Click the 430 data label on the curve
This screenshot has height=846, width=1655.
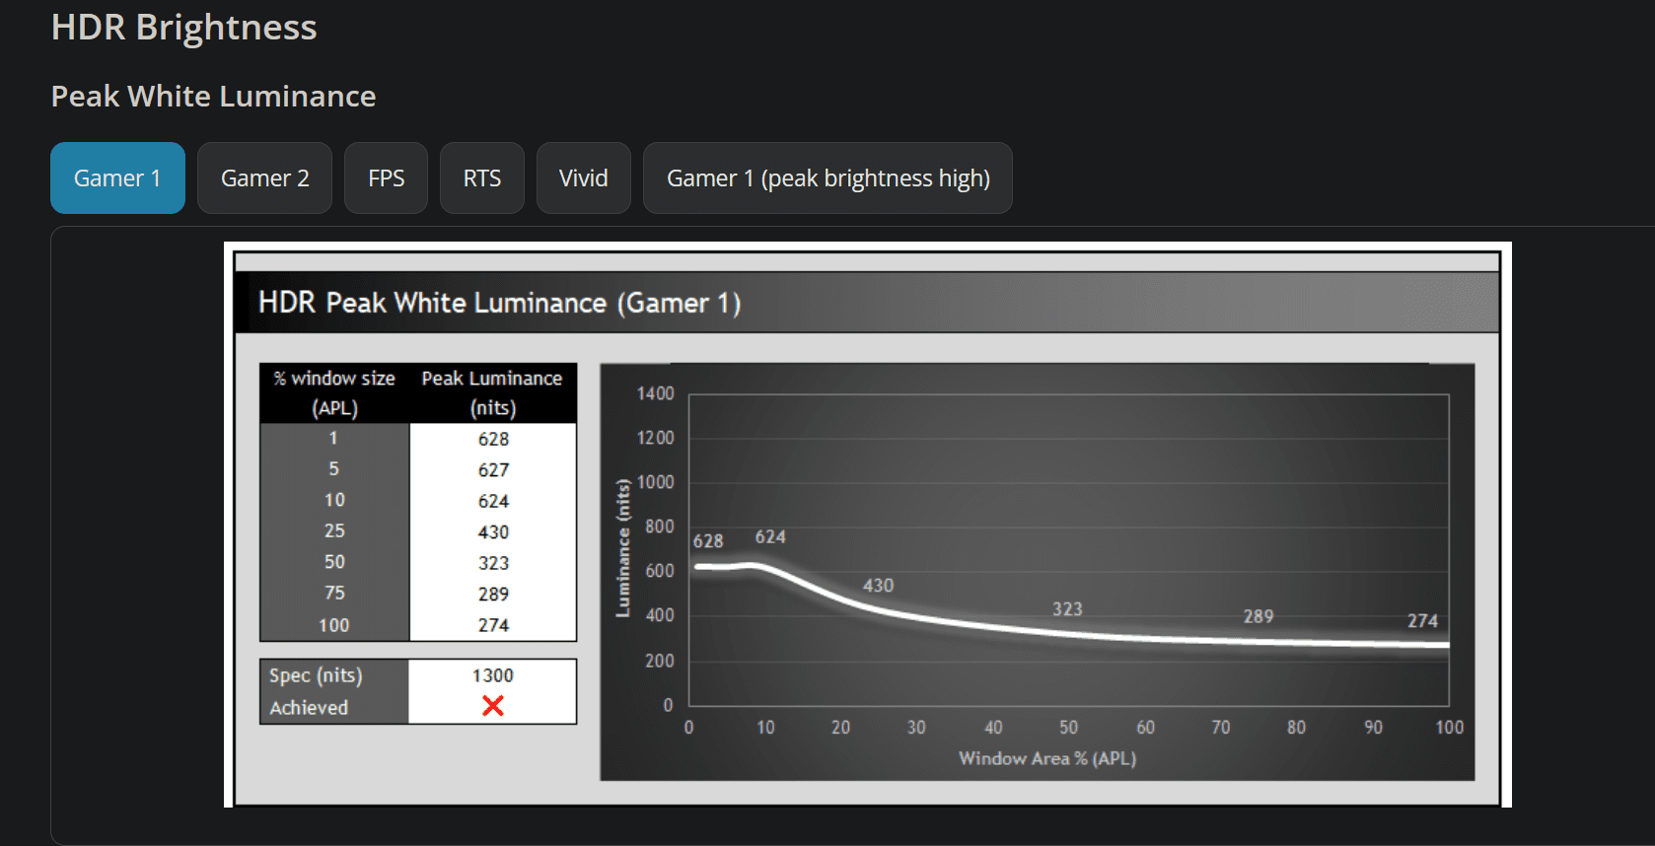pos(878,586)
